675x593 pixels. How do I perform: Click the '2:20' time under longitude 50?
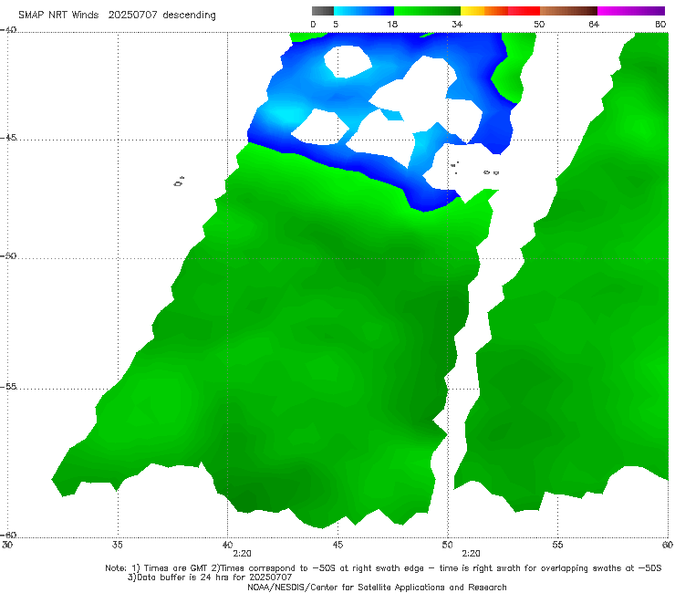(x=471, y=554)
